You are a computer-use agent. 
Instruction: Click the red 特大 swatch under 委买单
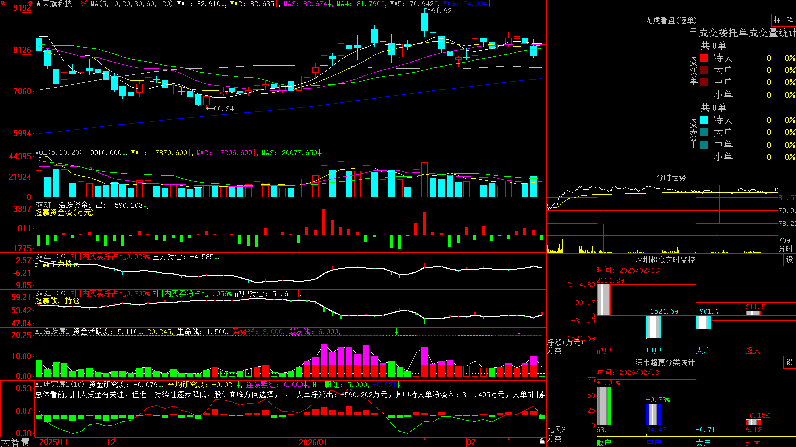pos(704,58)
